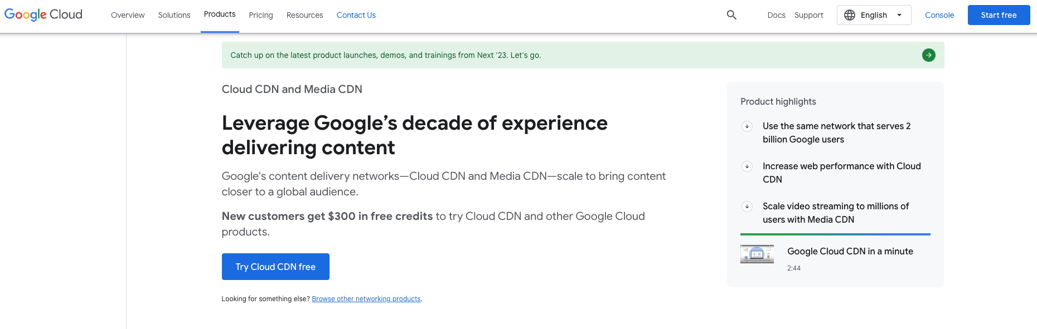
Task: Click the Google Cloud logo
Action: (x=43, y=14)
